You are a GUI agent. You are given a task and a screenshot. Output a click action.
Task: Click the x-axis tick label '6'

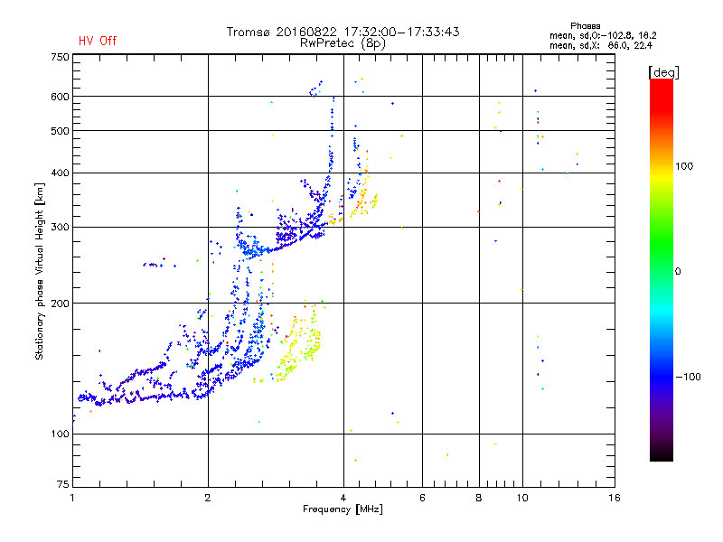pyautogui.click(x=422, y=498)
